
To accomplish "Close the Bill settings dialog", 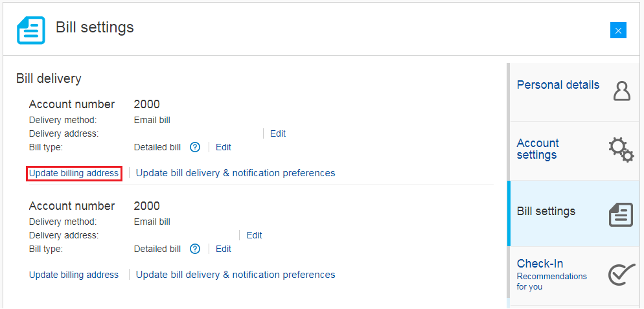I will 618,30.
